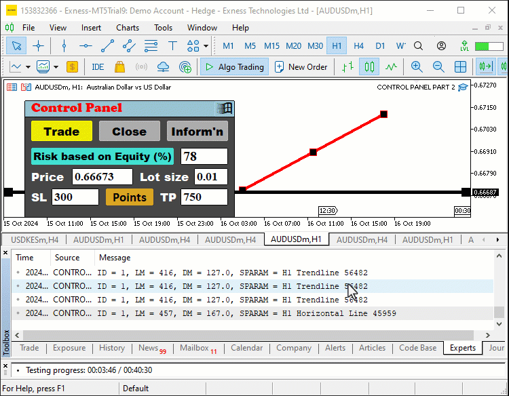
Task: Select the D1 timeframe
Action: pyautogui.click(x=380, y=45)
